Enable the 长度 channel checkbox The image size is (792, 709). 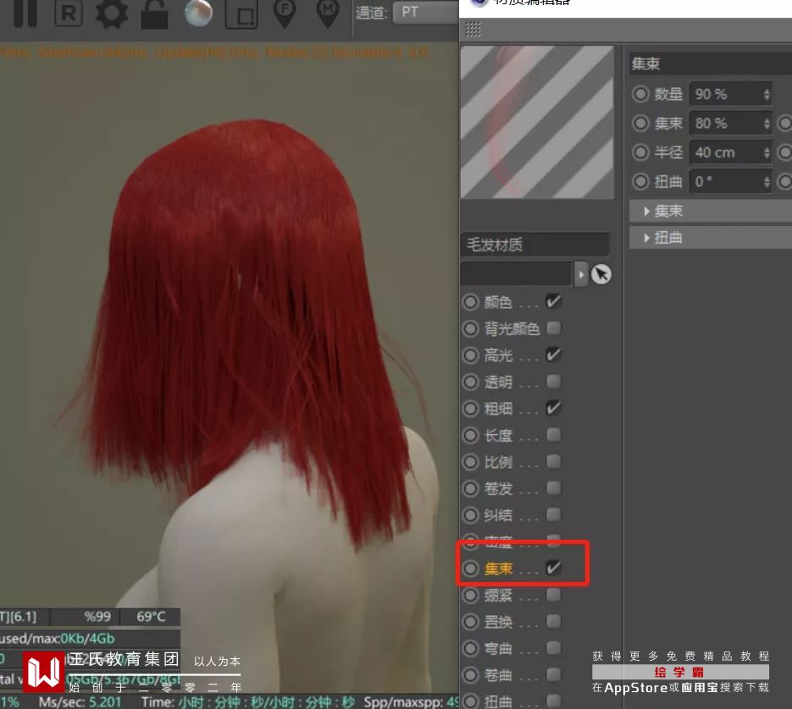click(554, 435)
